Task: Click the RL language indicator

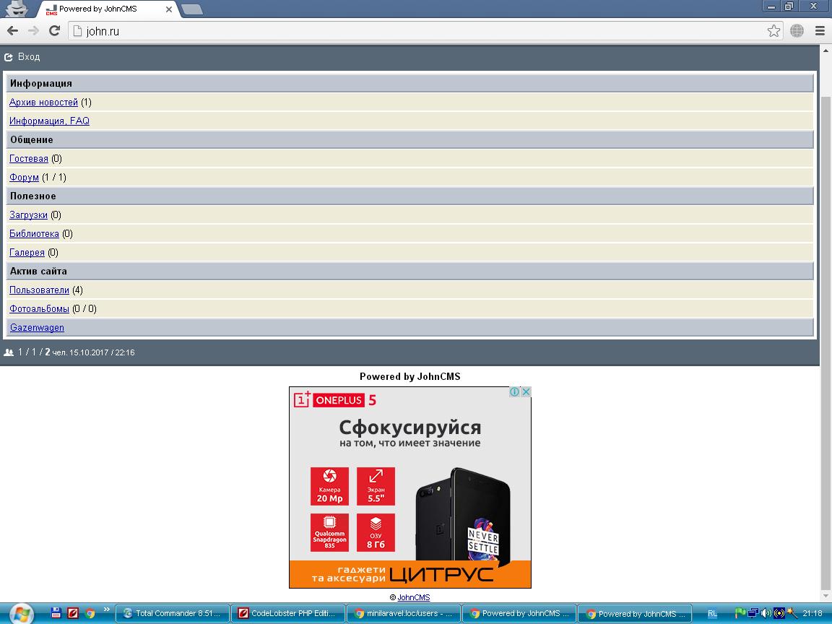Action: point(712,613)
